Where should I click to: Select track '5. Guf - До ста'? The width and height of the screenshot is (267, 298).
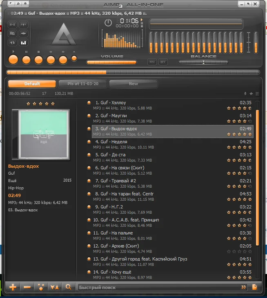coord(172,158)
